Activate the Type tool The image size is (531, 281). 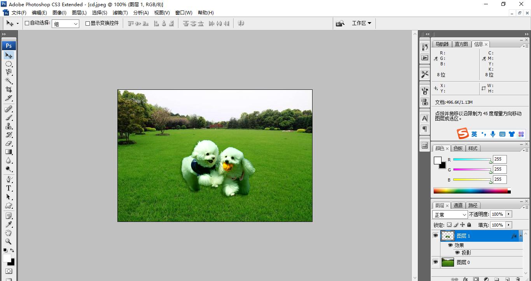(9, 188)
